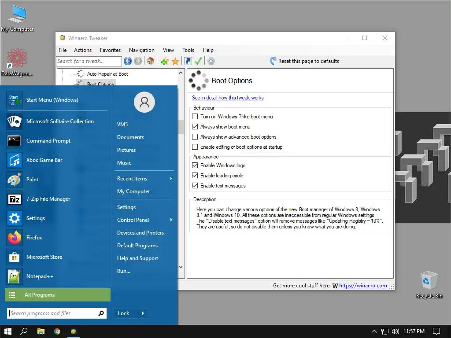Toggle Enable text messages checkbox
The width and height of the screenshot is (451, 338).
[195, 186]
